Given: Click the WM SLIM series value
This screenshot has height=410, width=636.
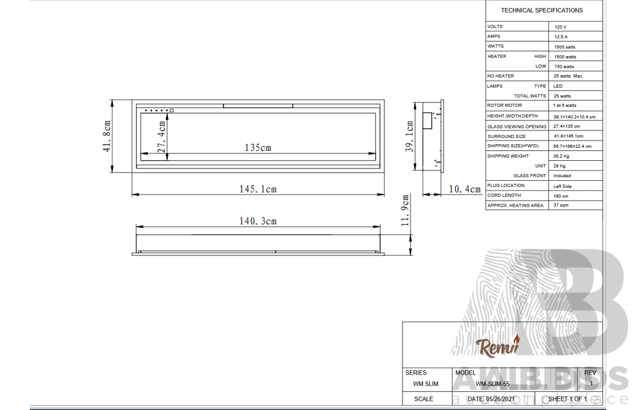Looking at the screenshot, I should click(x=425, y=384).
